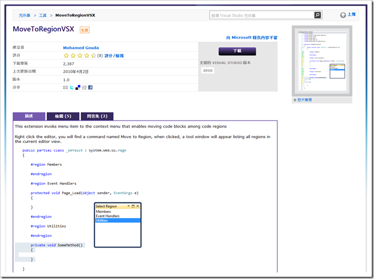Screen dimensions: 374x279
Task: Click protected void Page_Load code line
Action: [85, 193]
